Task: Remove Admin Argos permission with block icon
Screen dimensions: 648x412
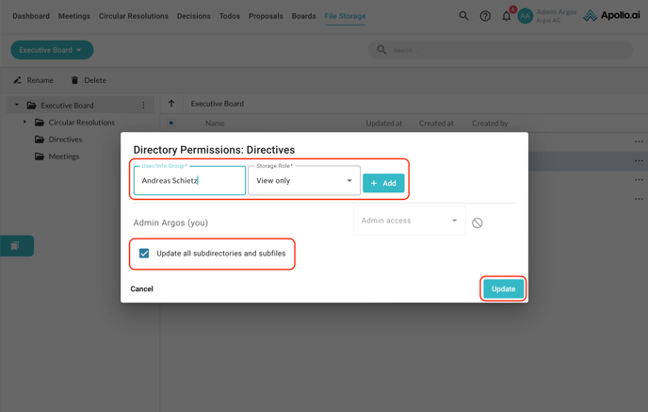Action: [x=478, y=223]
